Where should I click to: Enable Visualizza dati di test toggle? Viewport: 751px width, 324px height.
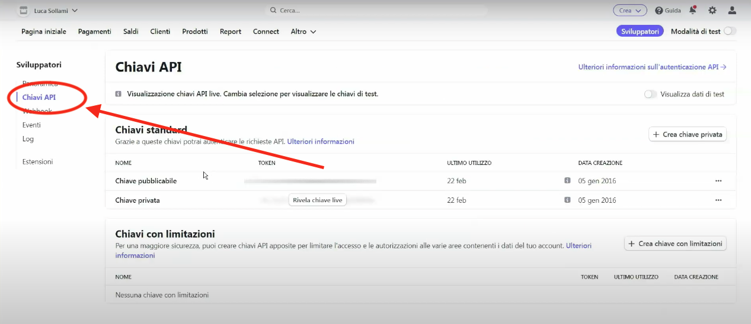coord(650,94)
